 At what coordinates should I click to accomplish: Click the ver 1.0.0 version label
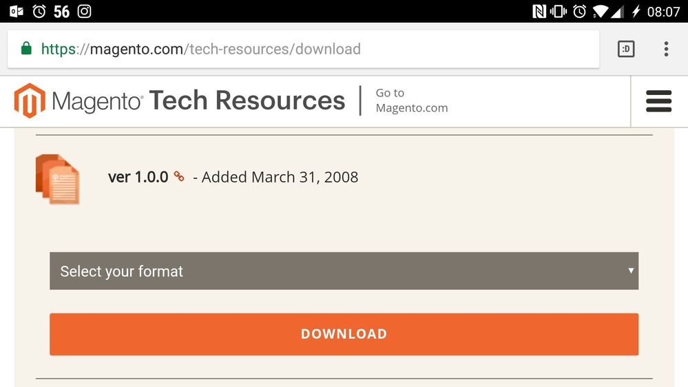click(x=138, y=177)
